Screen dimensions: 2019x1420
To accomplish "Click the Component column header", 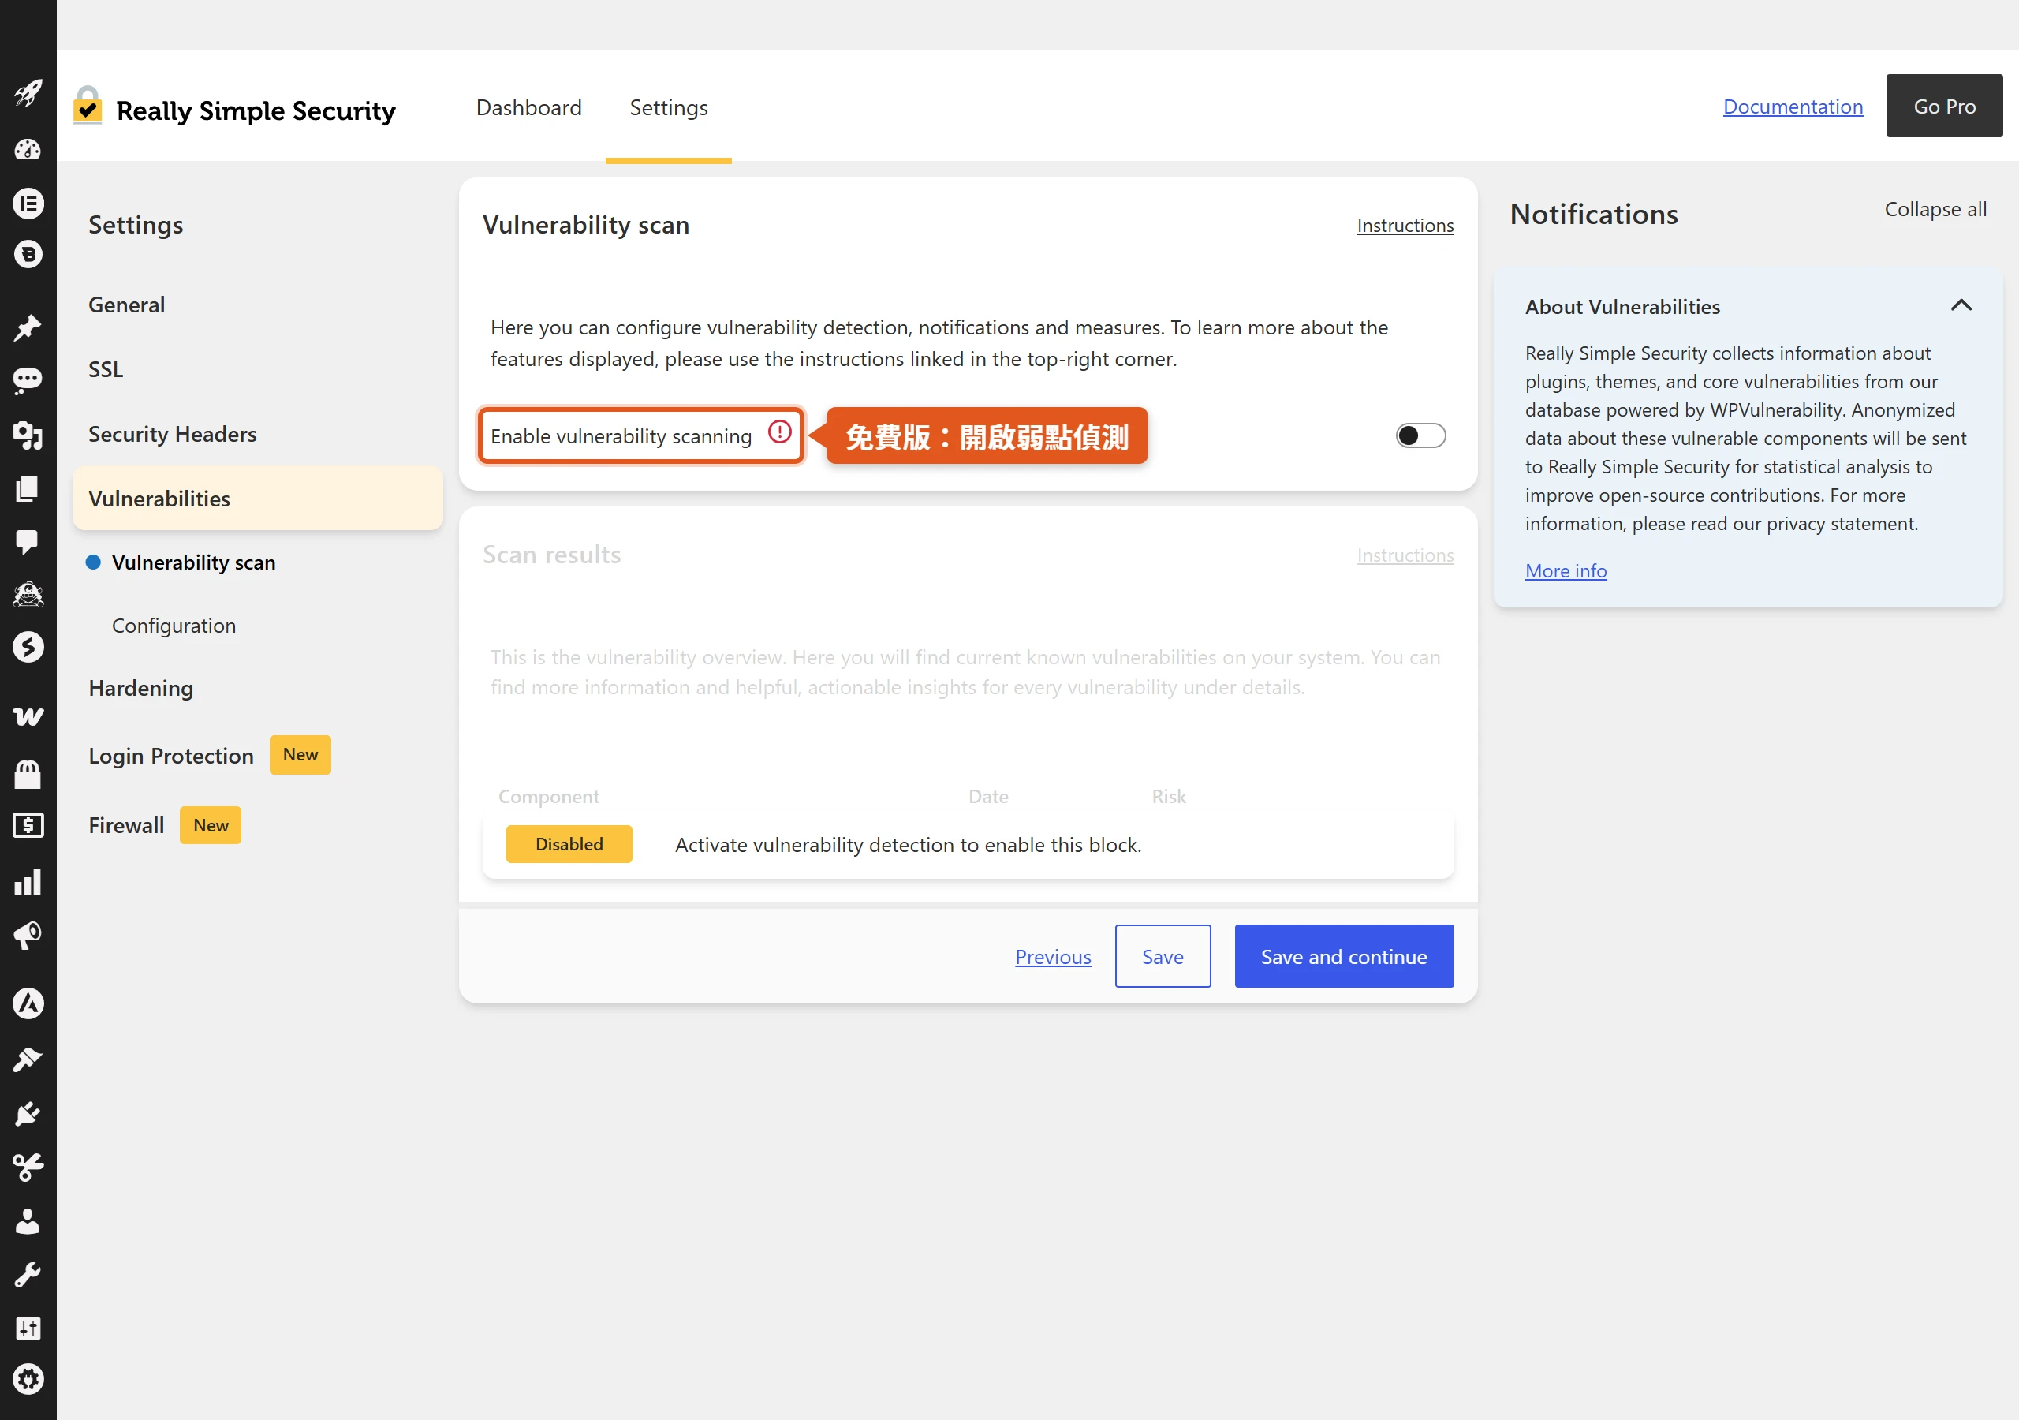I will point(549,796).
